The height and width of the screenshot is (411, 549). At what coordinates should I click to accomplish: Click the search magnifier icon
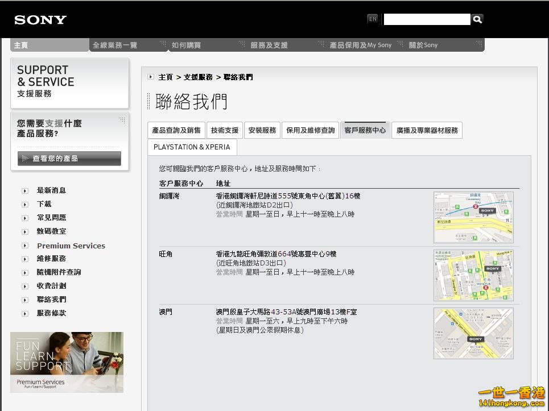coord(477,19)
